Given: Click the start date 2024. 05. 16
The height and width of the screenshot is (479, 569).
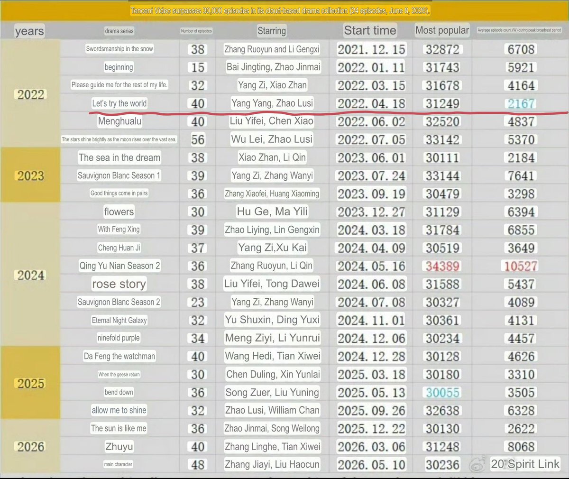Looking at the screenshot, I should click(371, 266).
